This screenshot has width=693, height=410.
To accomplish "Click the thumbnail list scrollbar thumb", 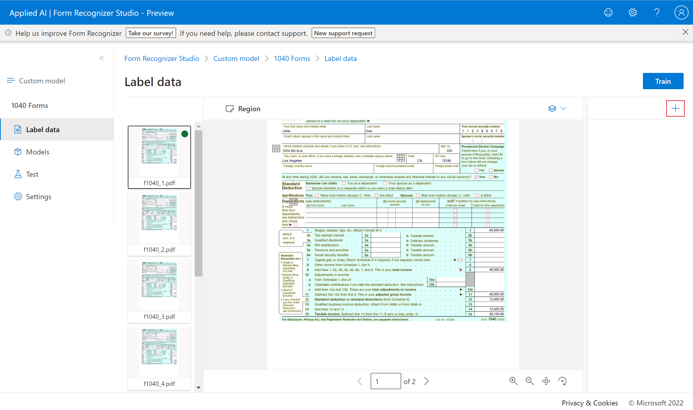I will tap(199, 203).
